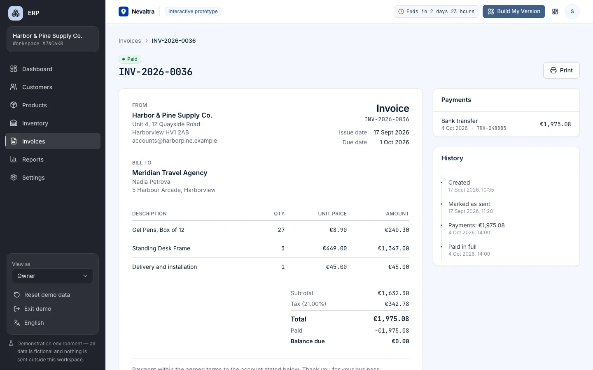Expand the View as dropdown chevron

click(85, 276)
